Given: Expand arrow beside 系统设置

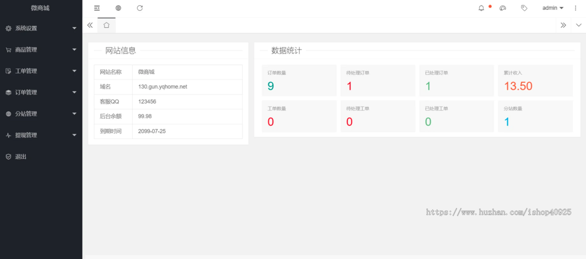Looking at the screenshot, I should [x=74, y=28].
